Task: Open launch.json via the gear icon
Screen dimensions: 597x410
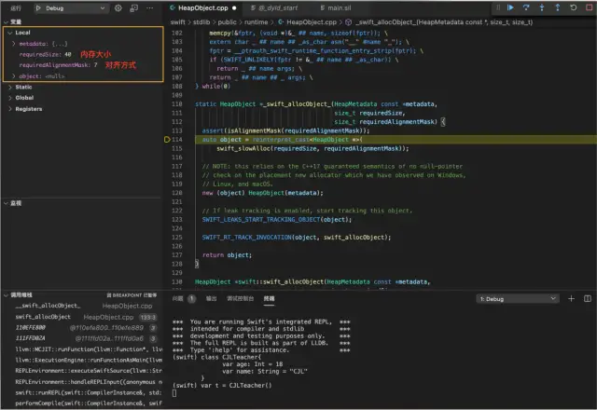Action: pyautogui.click(x=118, y=8)
